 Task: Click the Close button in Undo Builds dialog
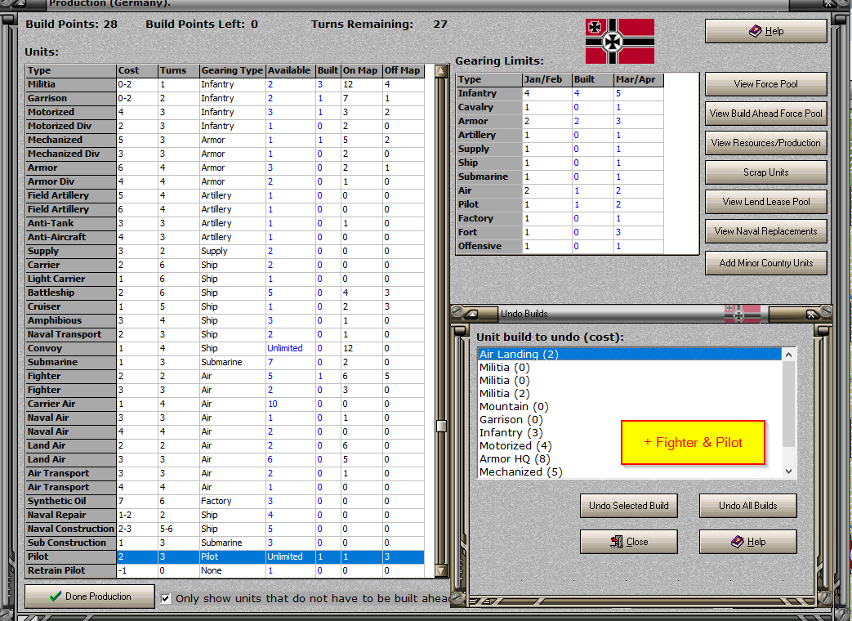(629, 542)
